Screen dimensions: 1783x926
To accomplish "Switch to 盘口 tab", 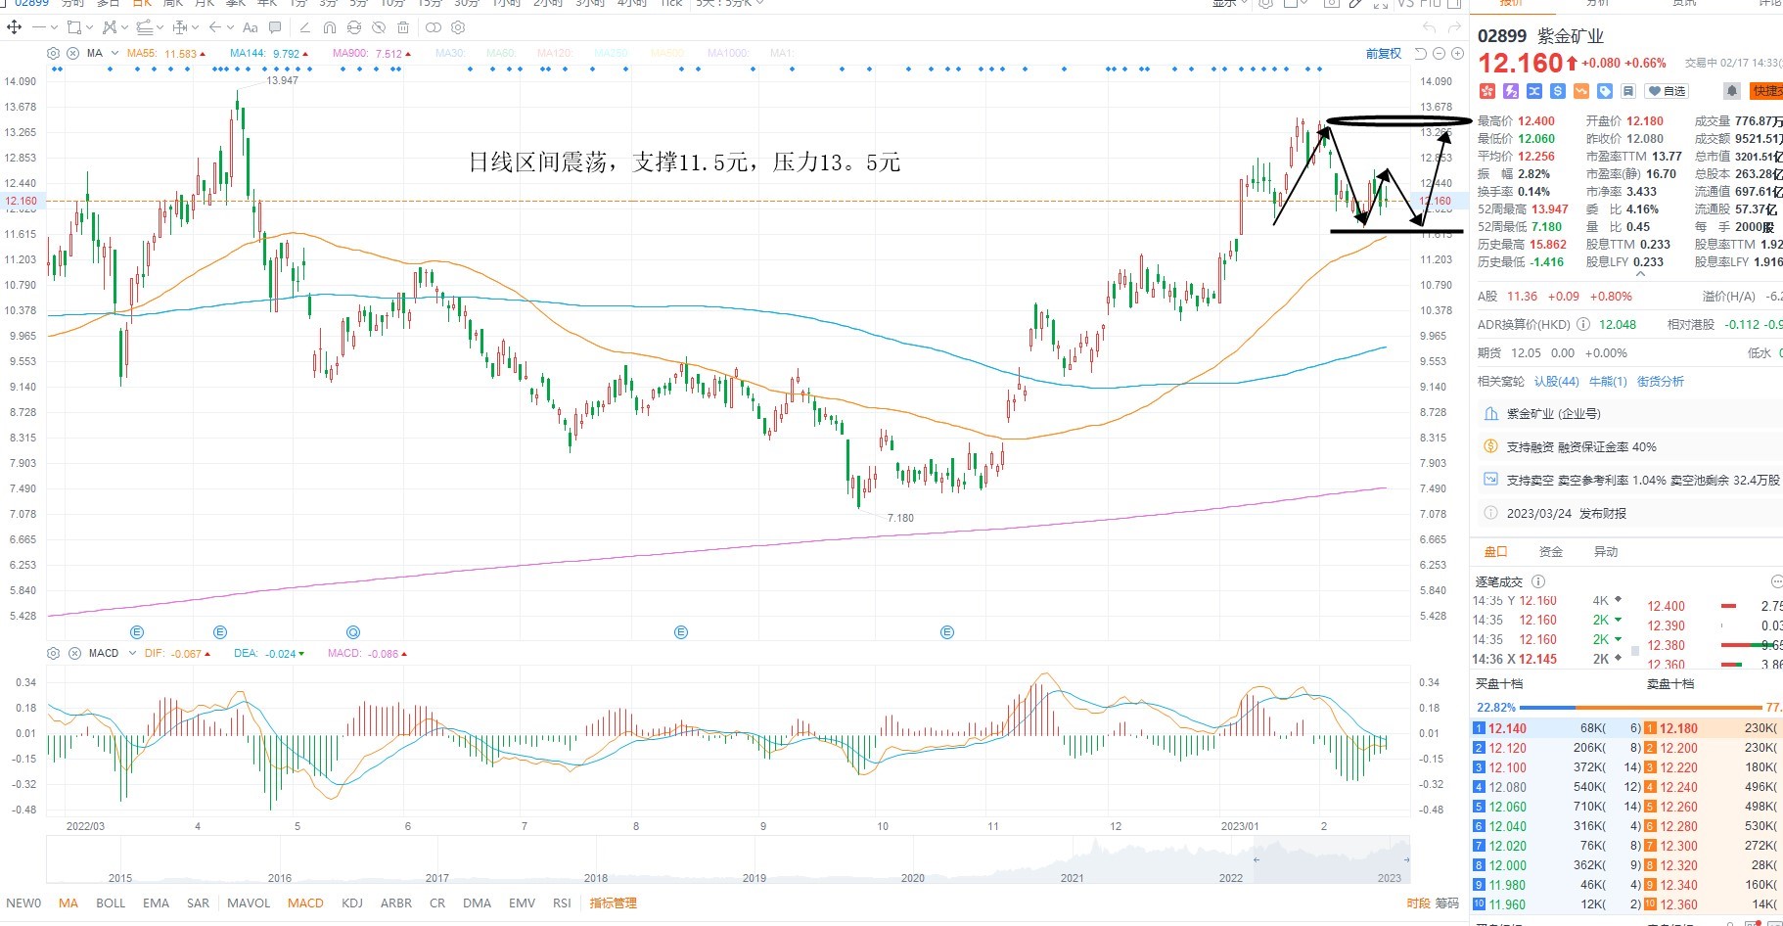I will click(1495, 552).
